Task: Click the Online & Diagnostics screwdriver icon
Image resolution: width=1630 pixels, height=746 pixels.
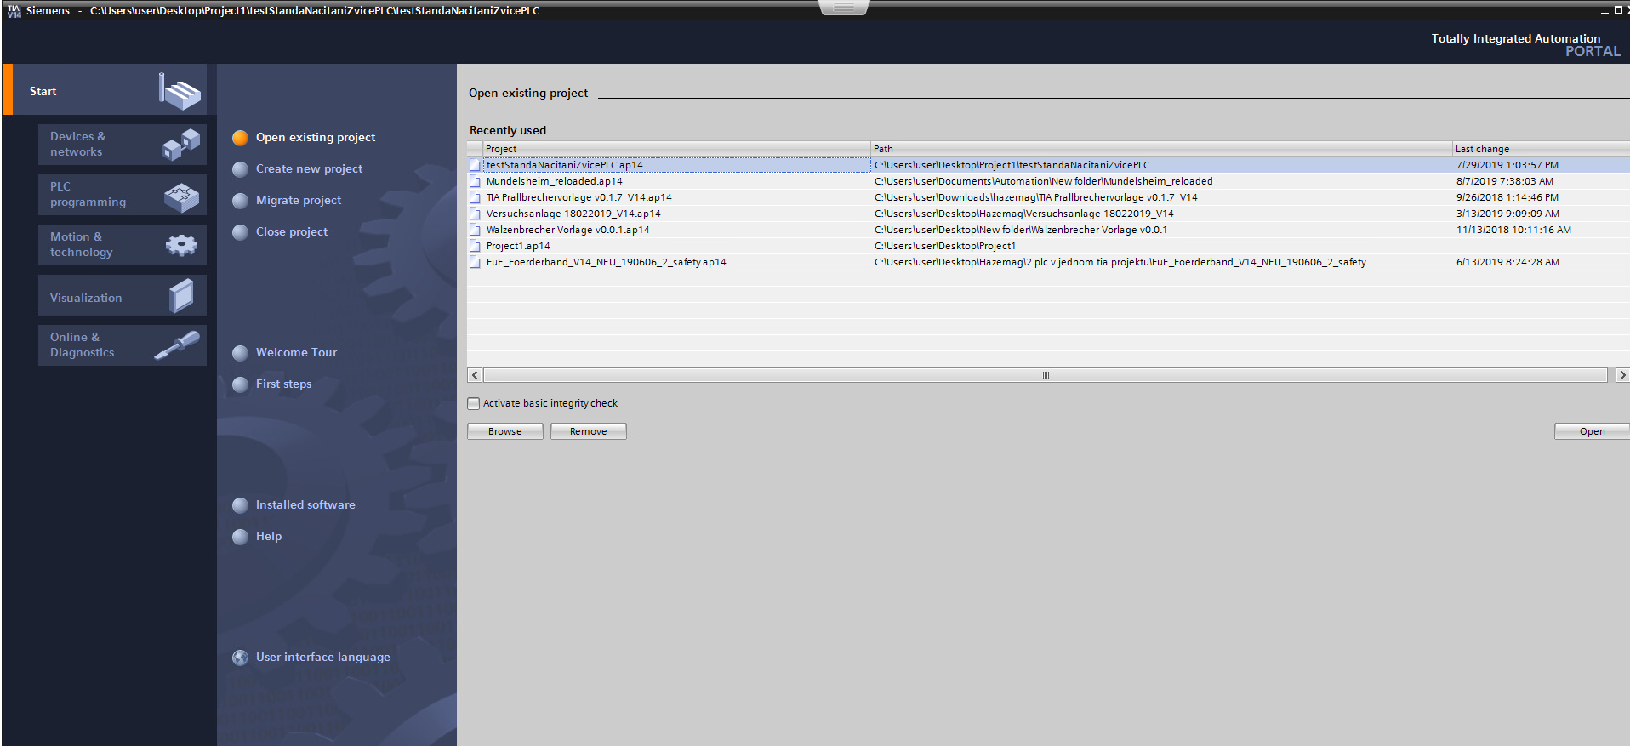Action: coord(177,345)
